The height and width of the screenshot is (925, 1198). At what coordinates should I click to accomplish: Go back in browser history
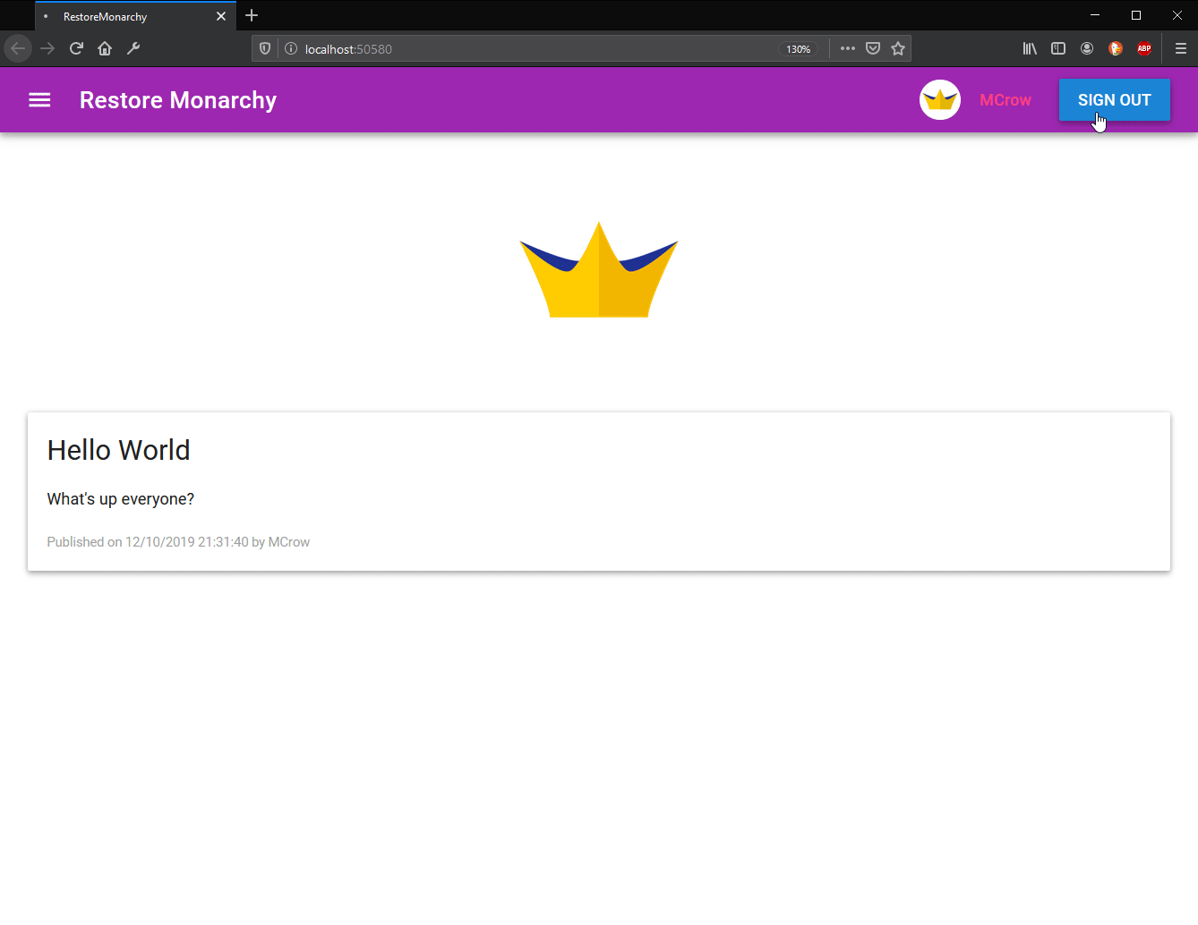tap(18, 48)
